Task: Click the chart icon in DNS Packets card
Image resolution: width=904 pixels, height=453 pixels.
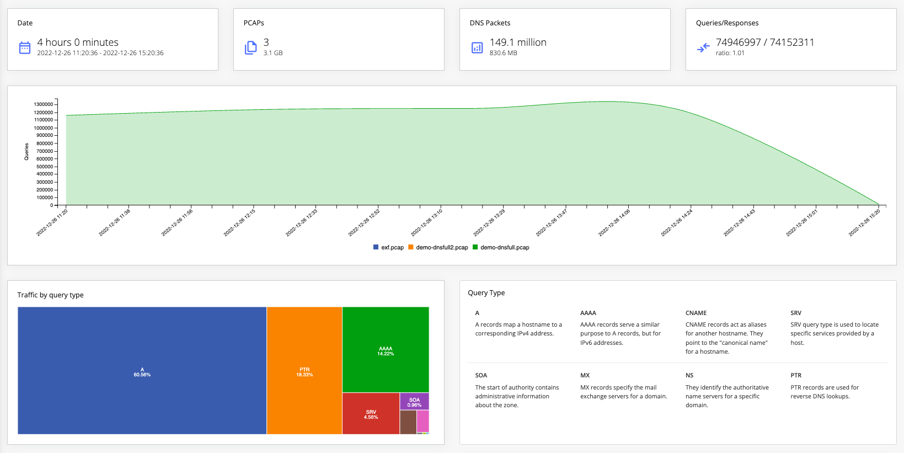Action: 477,47
